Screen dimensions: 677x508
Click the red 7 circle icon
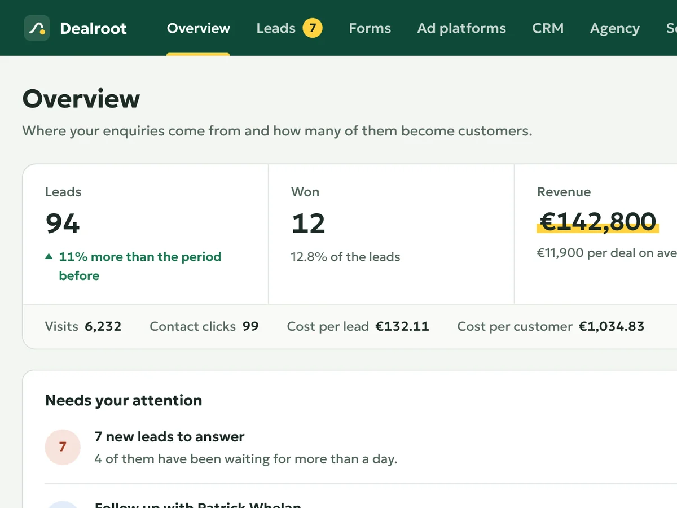tap(63, 447)
